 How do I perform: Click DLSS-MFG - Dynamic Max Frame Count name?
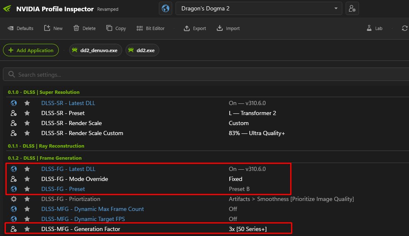tap(92, 209)
